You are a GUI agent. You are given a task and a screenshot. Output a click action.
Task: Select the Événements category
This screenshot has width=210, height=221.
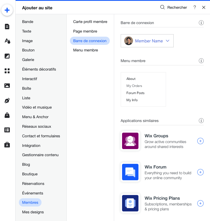pos(33,193)
